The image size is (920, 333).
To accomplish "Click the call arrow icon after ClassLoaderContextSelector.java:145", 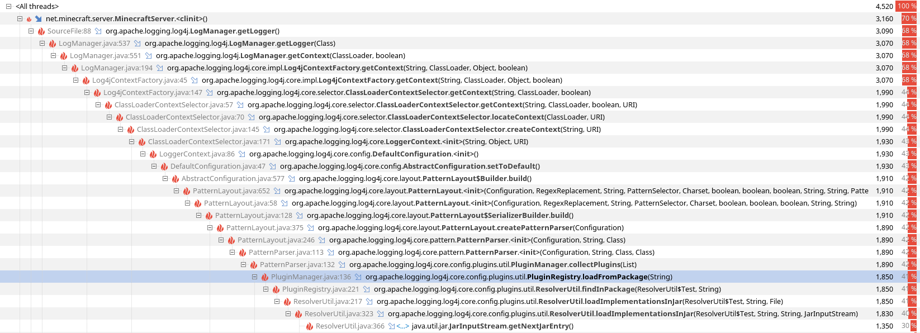I will click(267, 130).
